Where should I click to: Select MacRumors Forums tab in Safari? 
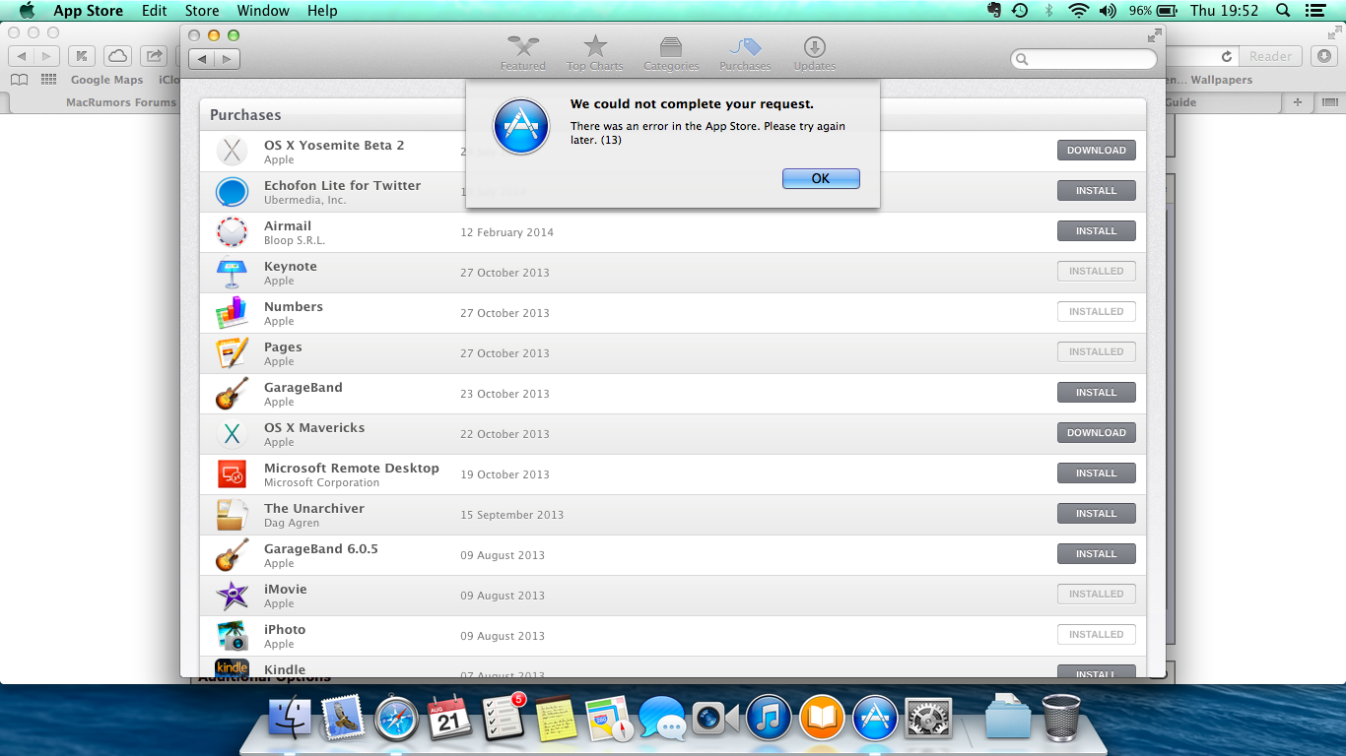pos(121,102)
